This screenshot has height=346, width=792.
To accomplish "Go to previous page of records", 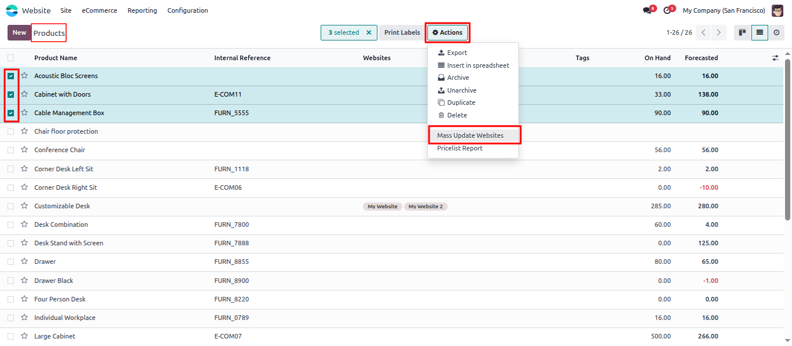I will 703,32.
